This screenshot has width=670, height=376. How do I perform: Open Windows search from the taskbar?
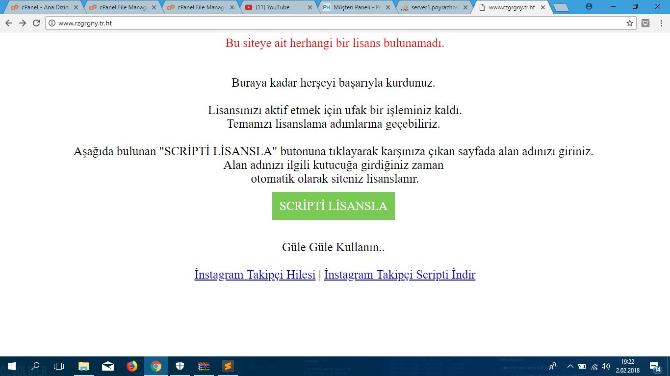click(x=35, y=366)
